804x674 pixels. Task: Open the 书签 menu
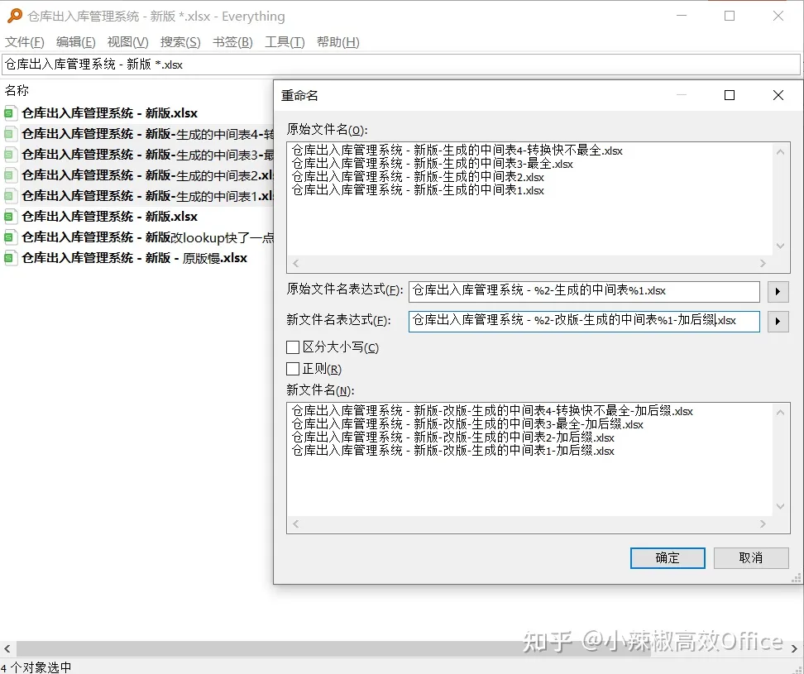click(232, 41)
